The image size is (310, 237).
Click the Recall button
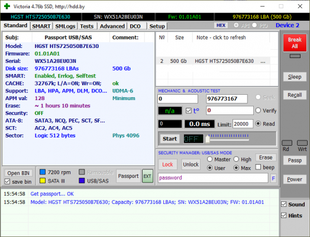click(x=295, y=95)
